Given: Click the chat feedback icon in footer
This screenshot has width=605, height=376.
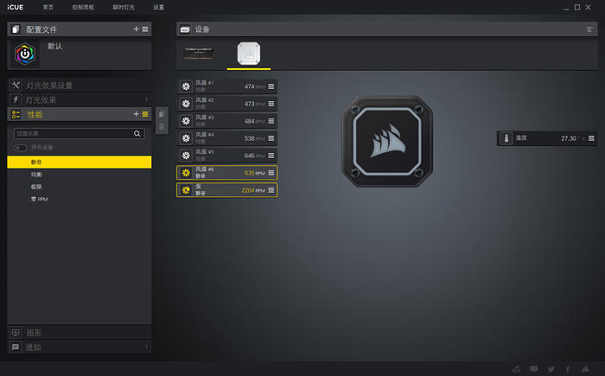Looking at the screenshot, I should (533, 369).
